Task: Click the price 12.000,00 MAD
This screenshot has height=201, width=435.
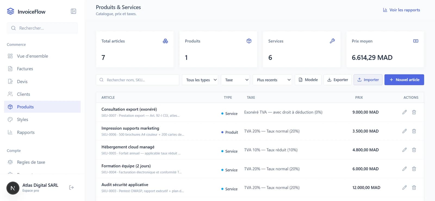Action: click(x=366, y=187)
